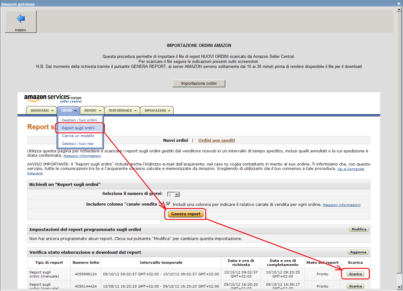Viewport: 403px width, 291px height.
Task: Open the Ordini non spediti link
Action: [x=217, y=140]
